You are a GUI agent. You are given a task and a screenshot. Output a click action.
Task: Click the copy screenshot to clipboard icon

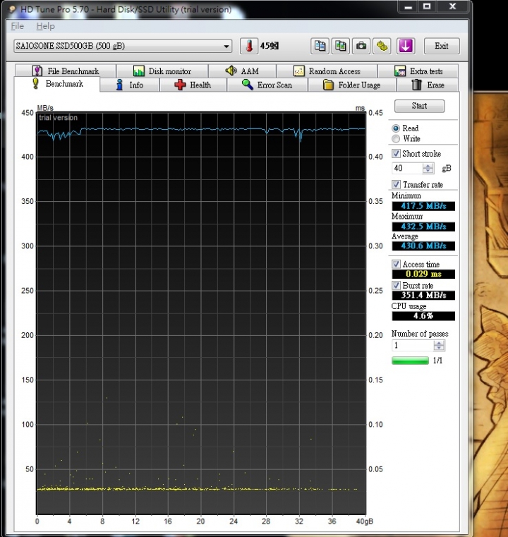coord(340,46)
